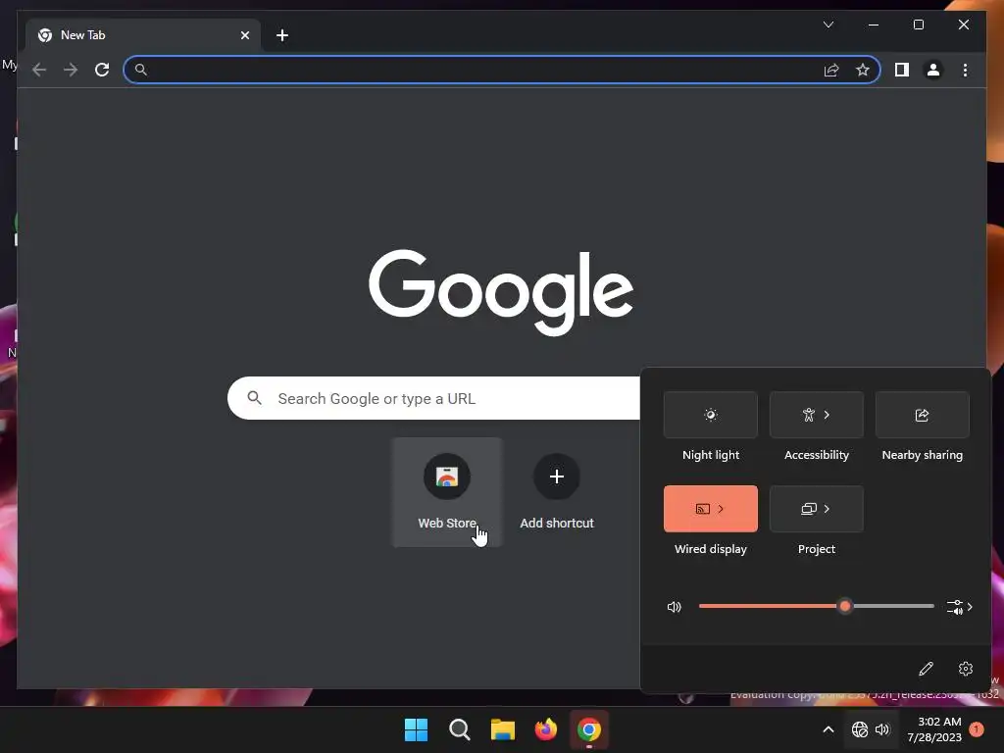The image size is (1004, 753).
Task: Click Project label text
Action: pyautogui.click(x=817, y=549)
